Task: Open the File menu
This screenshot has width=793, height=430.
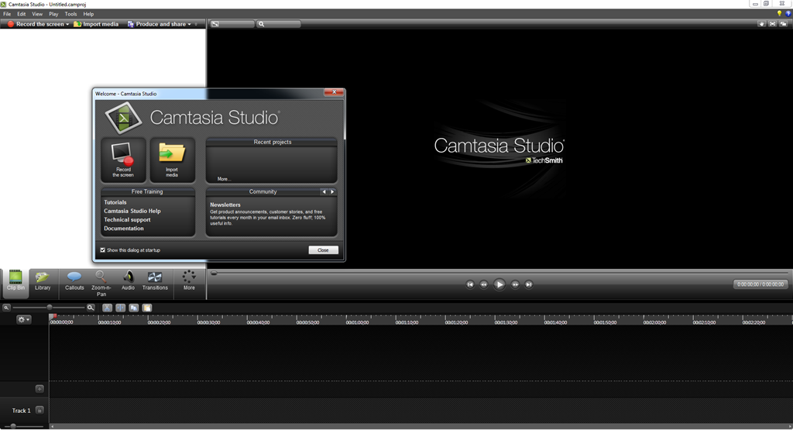Action: (x=7, y=14)
